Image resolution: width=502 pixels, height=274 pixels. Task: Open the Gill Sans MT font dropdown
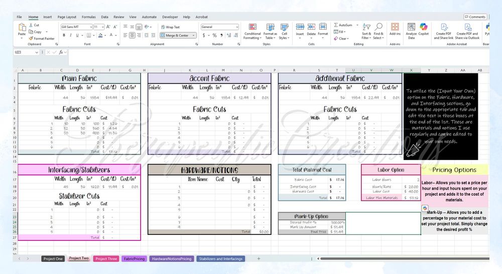click(x=91, y=27)
